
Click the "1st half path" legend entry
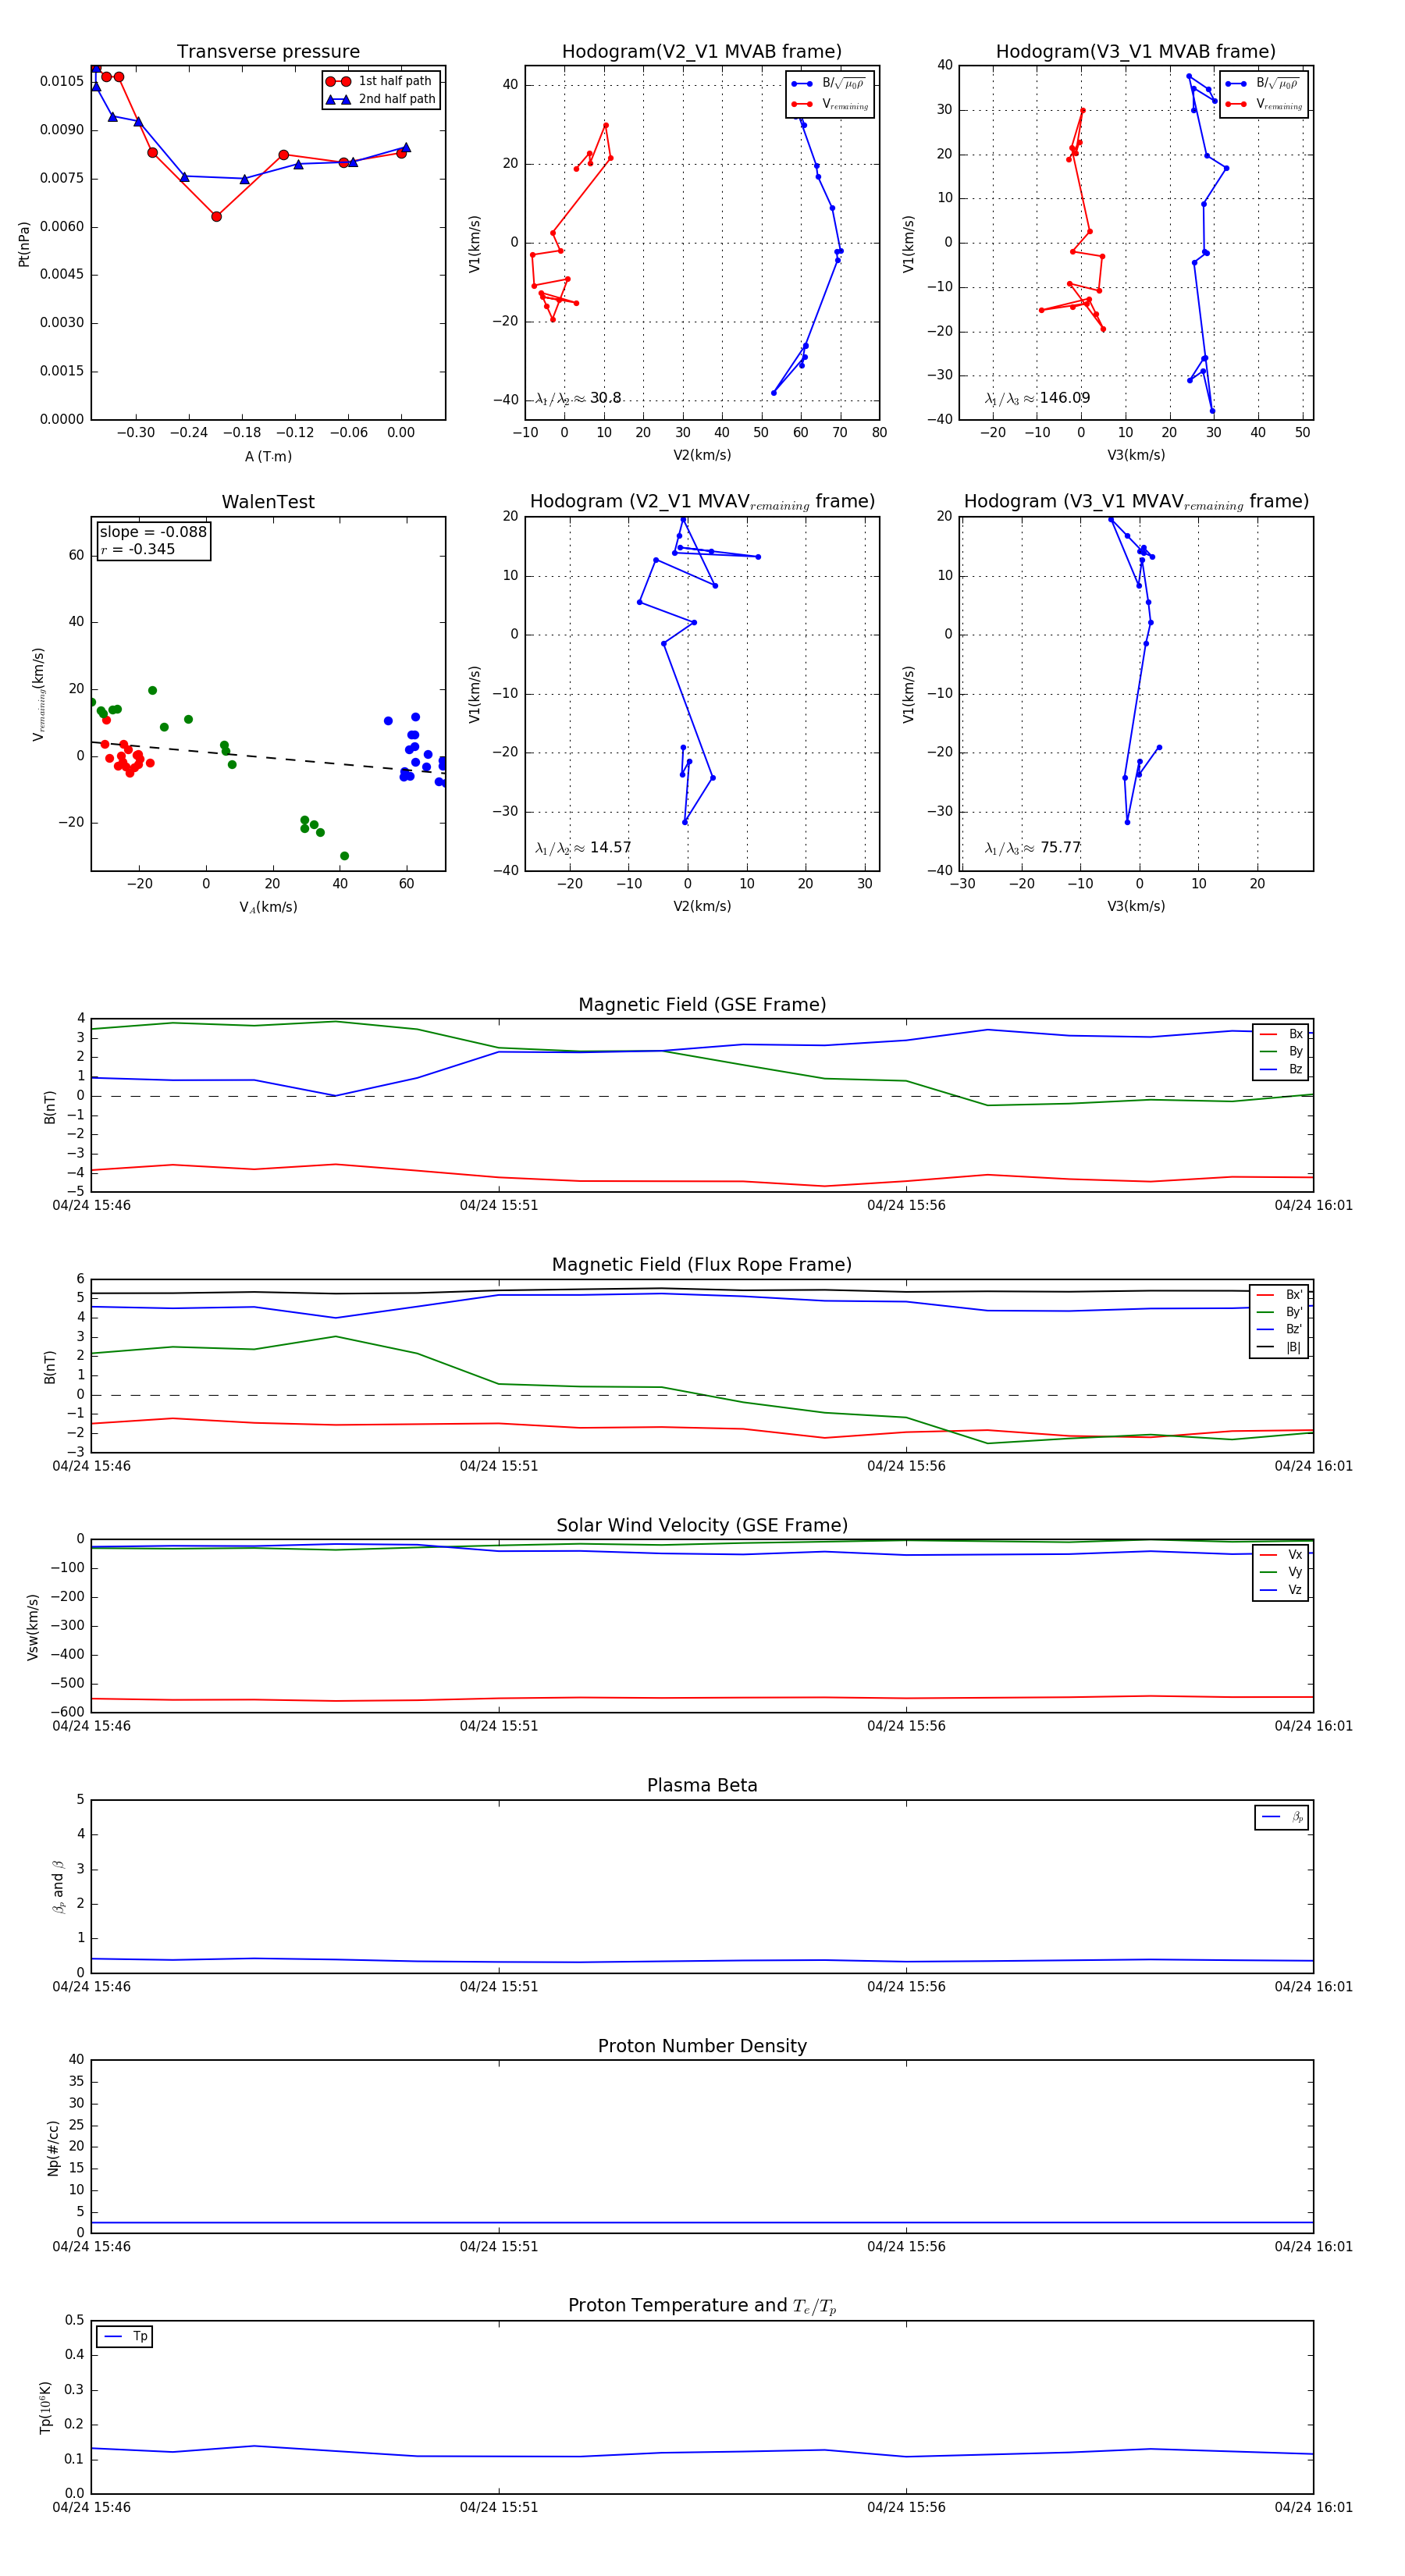click(394, 81)
